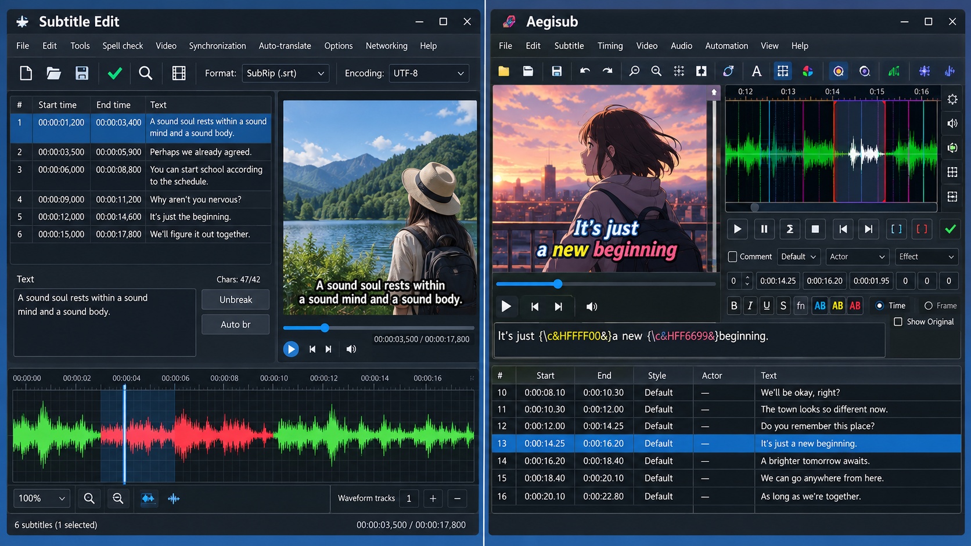Screen dimensions: 971x546
Task: Click the Auto br button
Action: (235, 324)
